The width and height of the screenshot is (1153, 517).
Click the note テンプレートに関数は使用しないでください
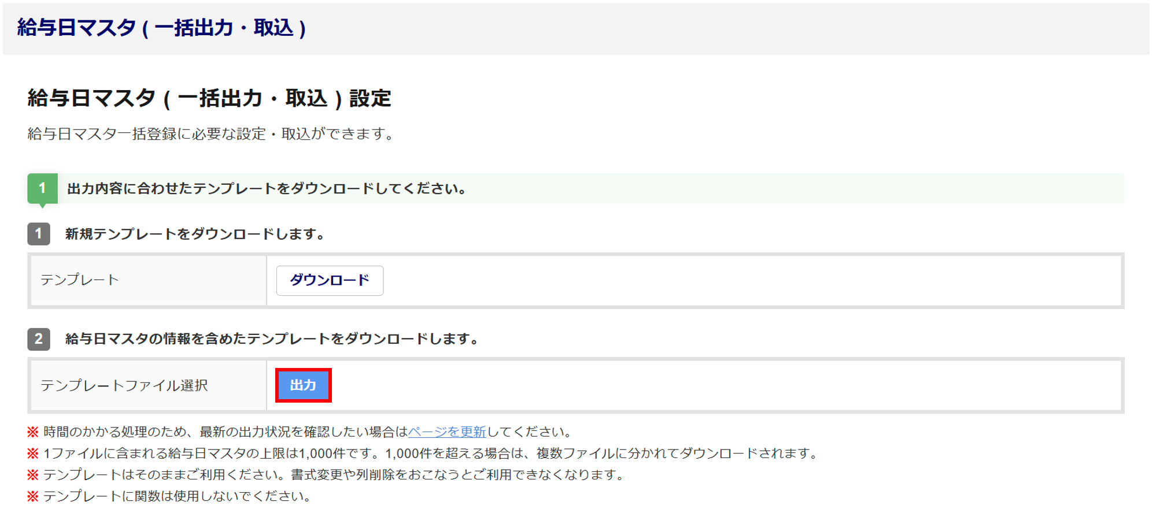178,496
